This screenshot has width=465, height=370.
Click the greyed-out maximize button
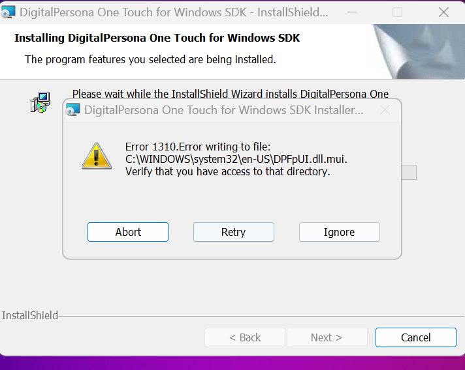click(397, 12)
